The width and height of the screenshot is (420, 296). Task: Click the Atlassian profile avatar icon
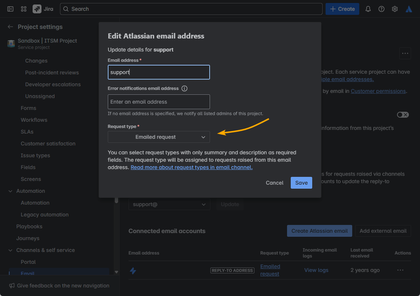[x=409, y=9]
